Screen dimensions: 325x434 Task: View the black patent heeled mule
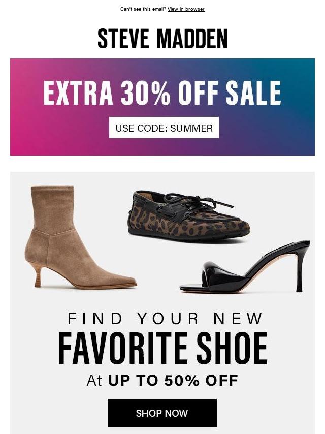coord(245,266)
